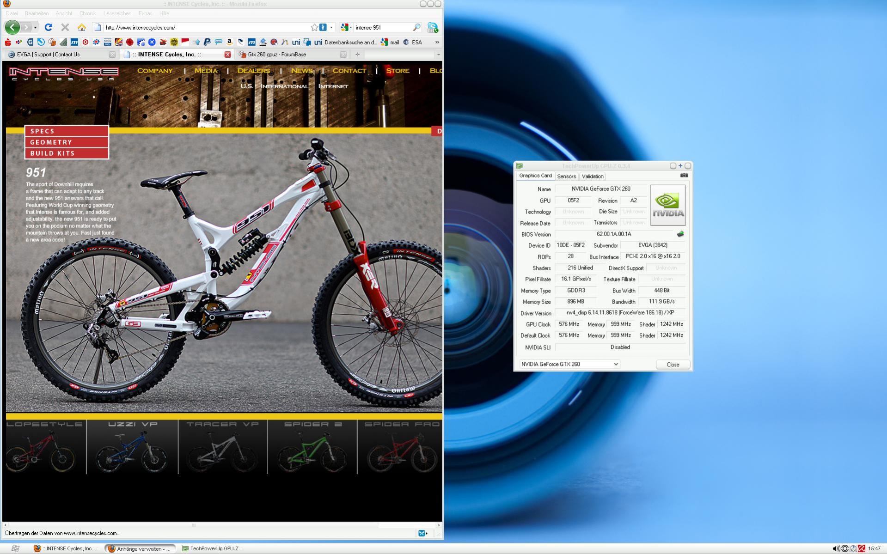Start the search with the magnifier icon

[x=416, y=27]
